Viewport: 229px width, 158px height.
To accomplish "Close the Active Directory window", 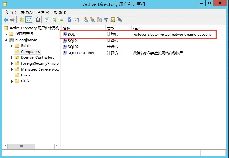I will (x=220, y=3).
